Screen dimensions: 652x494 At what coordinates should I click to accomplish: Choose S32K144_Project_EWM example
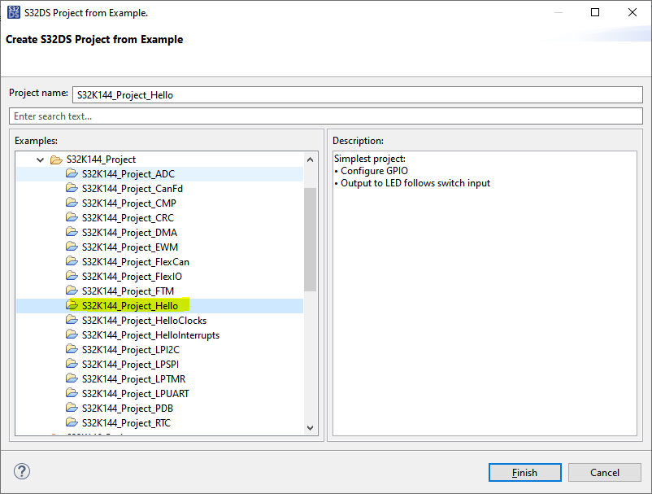[x=130, y=247]
